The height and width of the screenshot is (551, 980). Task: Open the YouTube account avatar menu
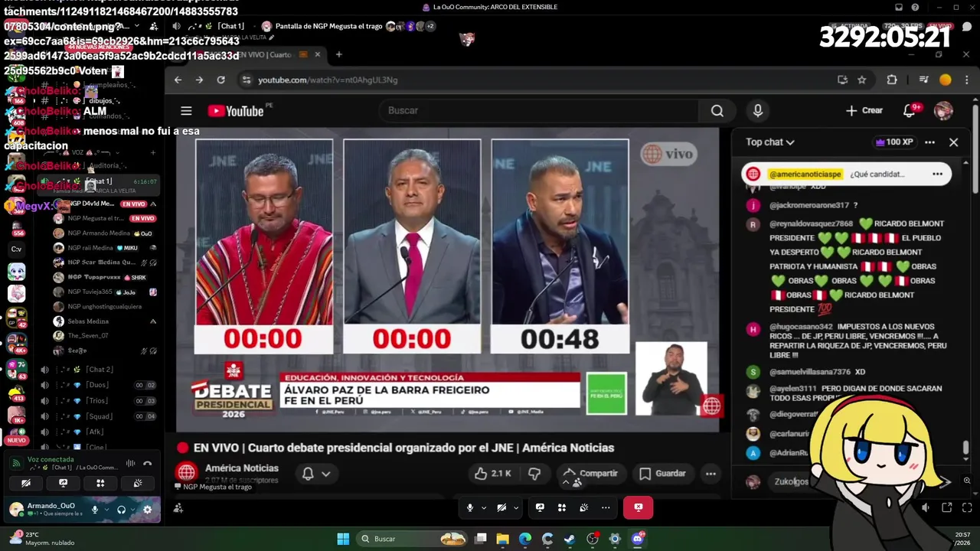coord(944,111)
